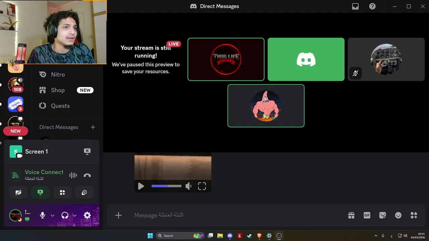Select the Thug Life participant tile

pos(226,59)
